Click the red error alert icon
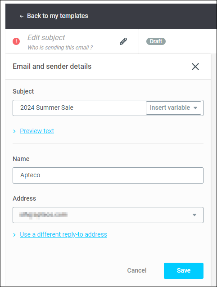This screenshot has width=217, height=287. pos(16,41)
